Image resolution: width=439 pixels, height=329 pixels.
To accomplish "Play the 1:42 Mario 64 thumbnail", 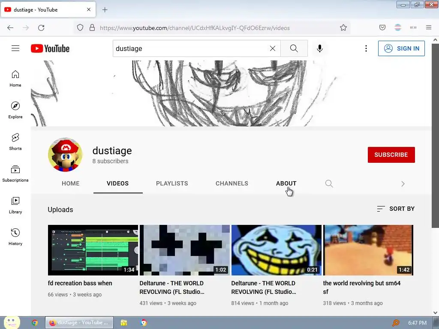I will (368, 250).
